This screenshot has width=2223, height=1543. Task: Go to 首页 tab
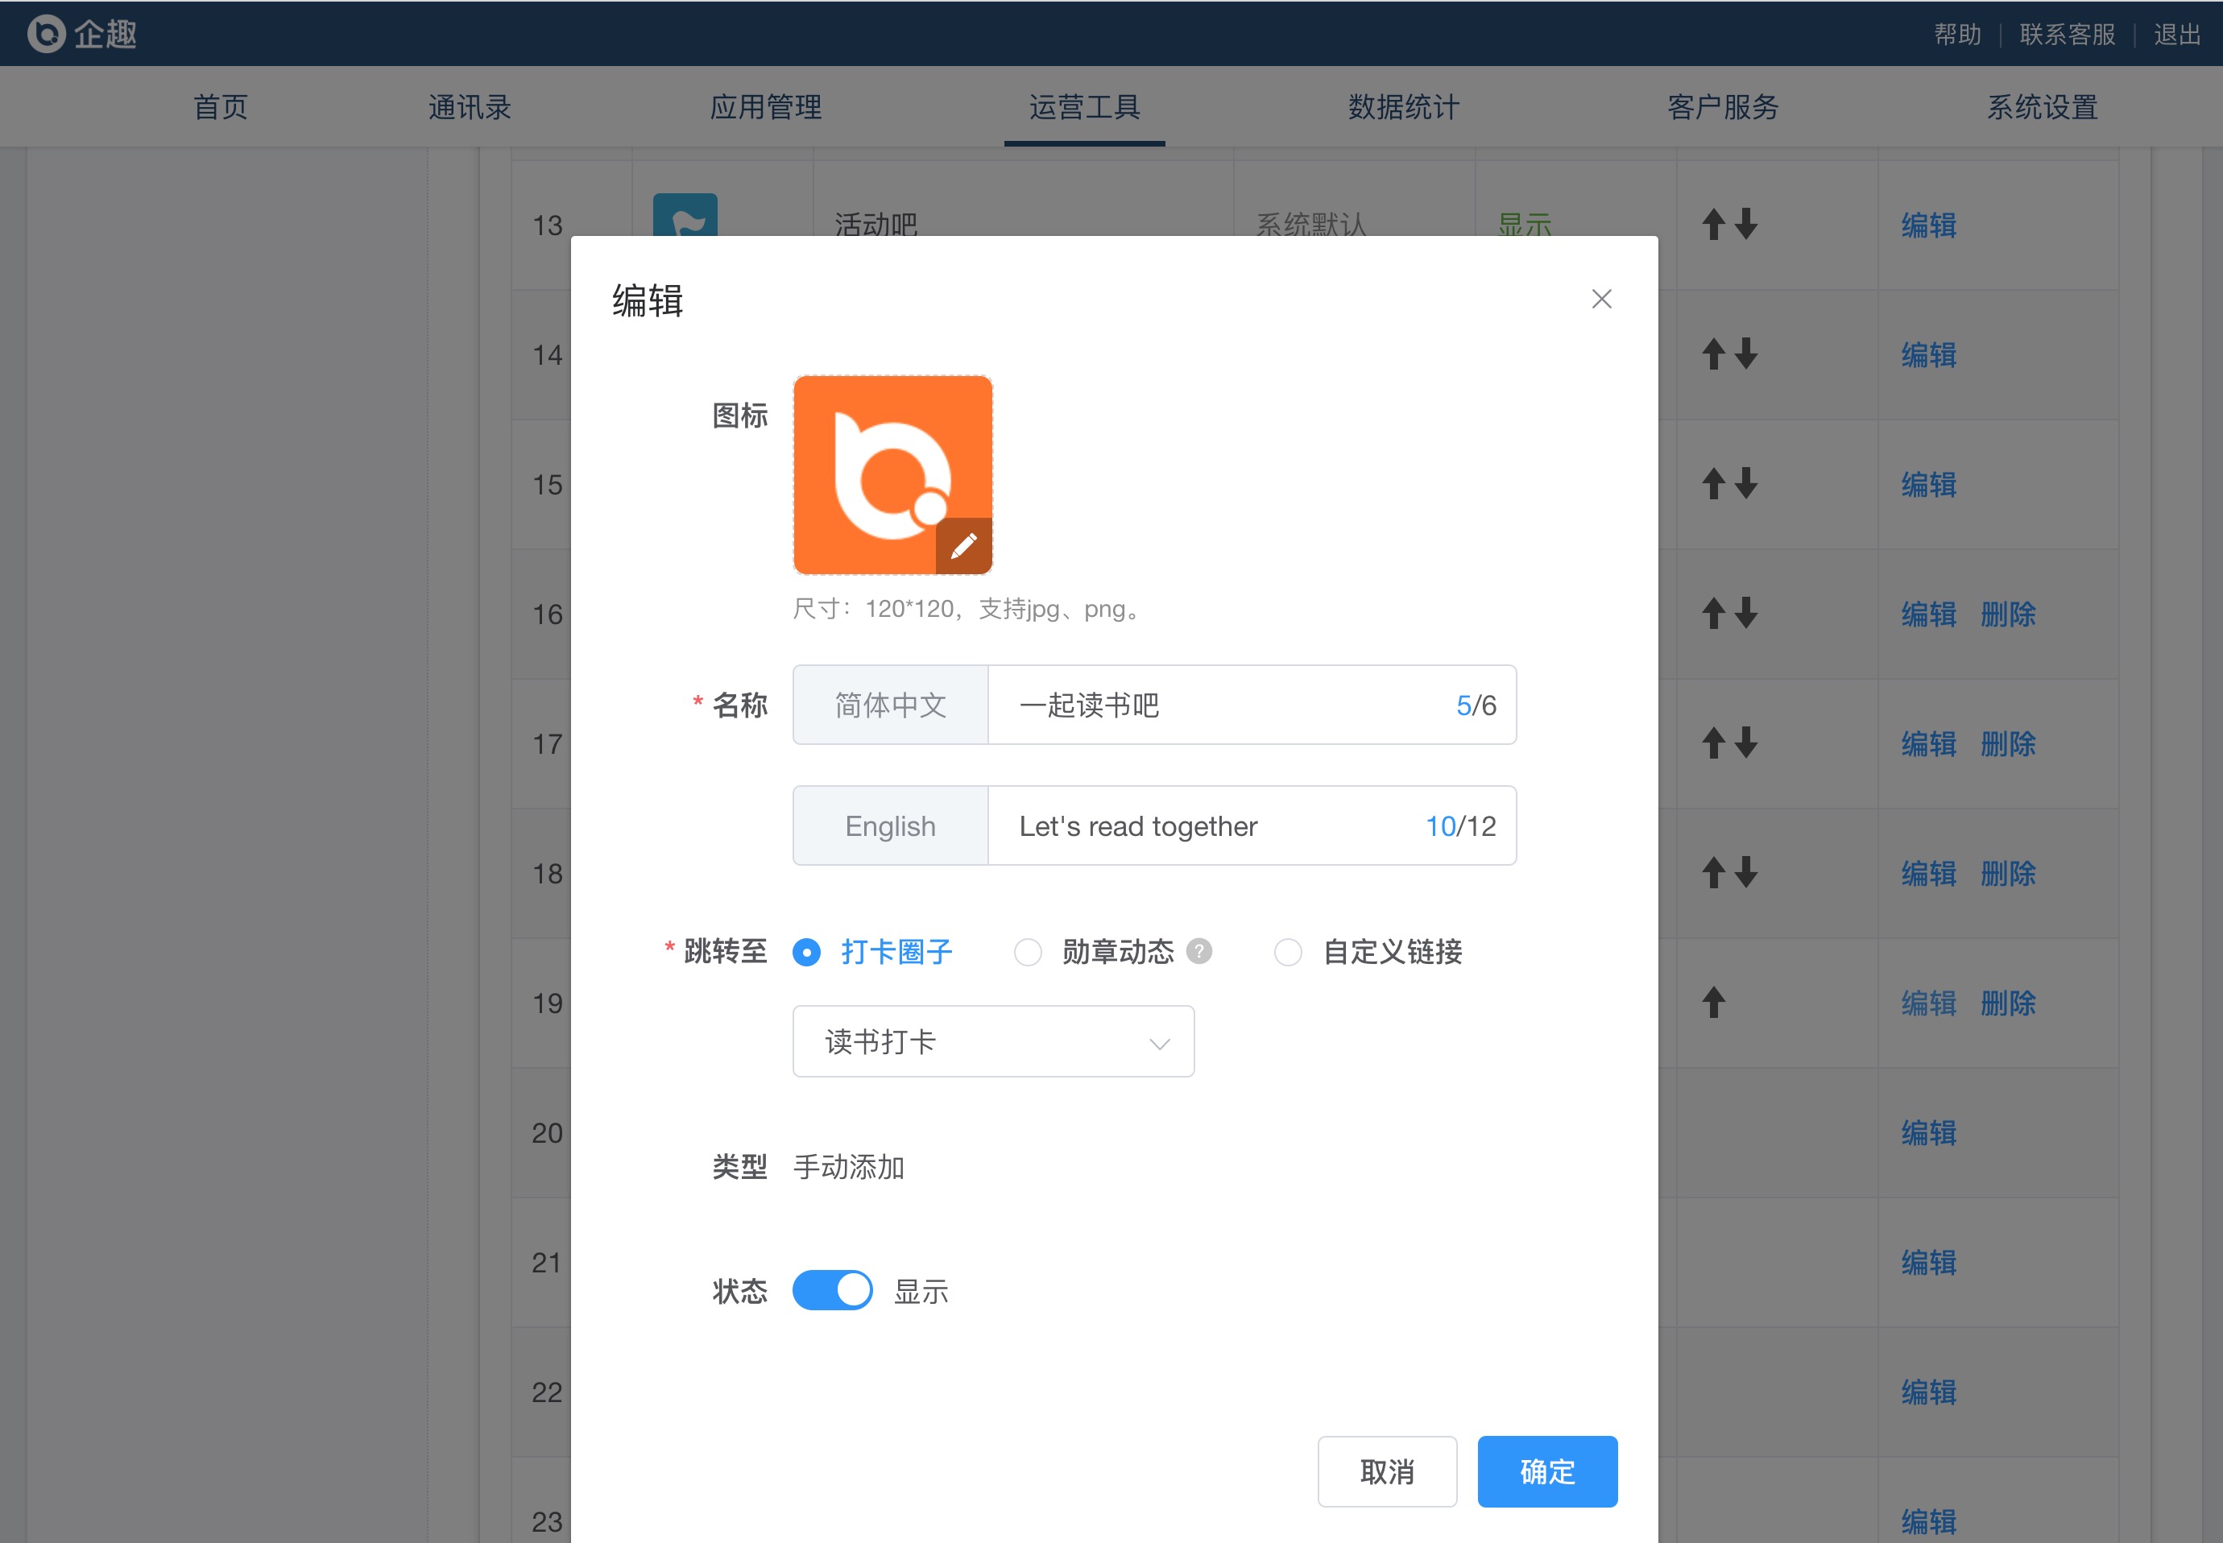(221, 107)
